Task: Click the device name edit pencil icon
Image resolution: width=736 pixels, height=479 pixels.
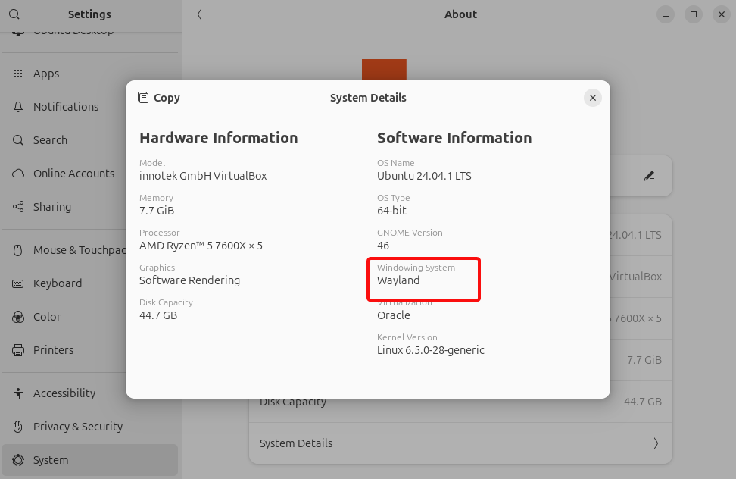Action: 649,176
